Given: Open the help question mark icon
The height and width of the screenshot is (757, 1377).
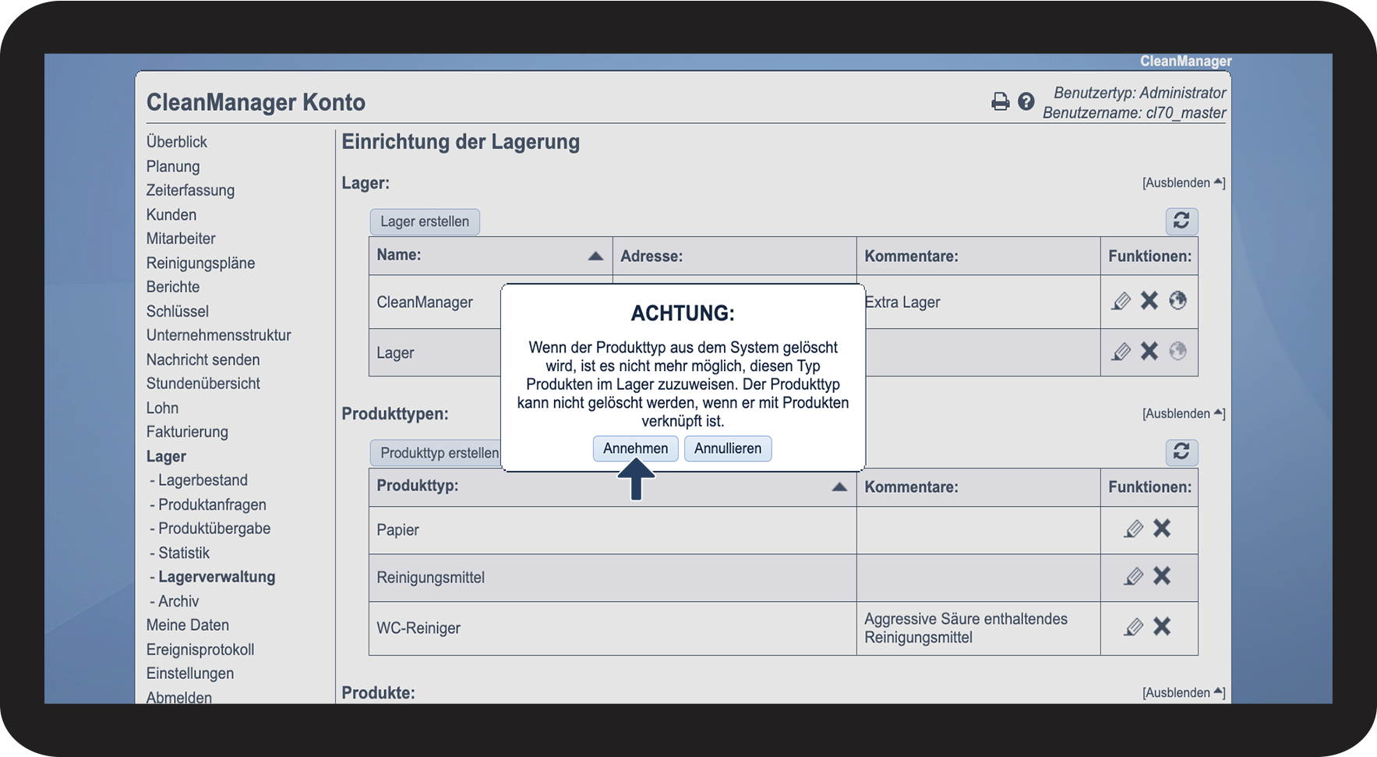Looking at the screenshot, I should (x=1026, y=101).
